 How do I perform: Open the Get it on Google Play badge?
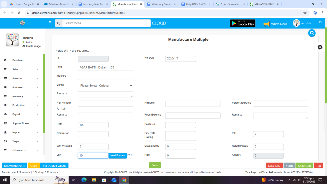242,23
